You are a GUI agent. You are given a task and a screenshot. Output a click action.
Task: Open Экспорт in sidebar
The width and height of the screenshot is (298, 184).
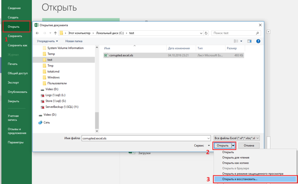pos(13,82)
